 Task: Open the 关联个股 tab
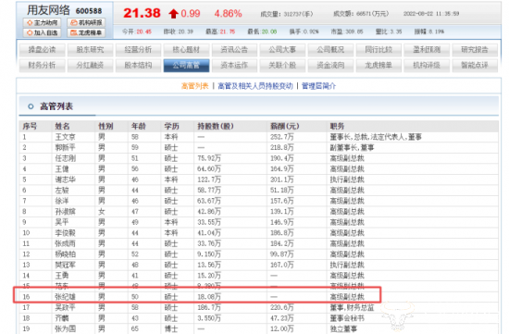(x=282, y=66)
